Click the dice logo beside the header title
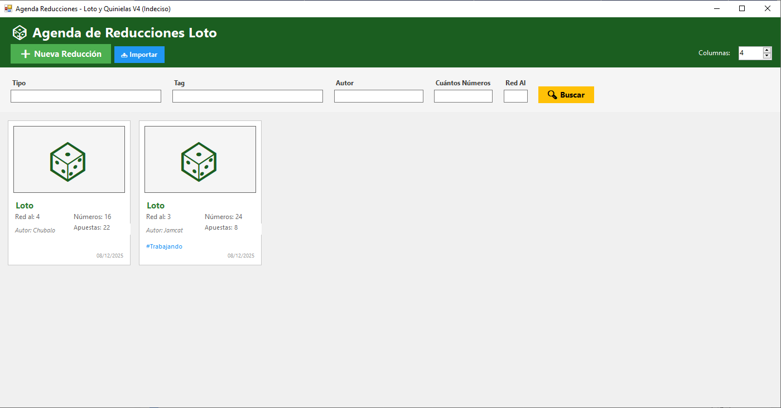Viewport: 781px width, 408px height. point(20,33)
